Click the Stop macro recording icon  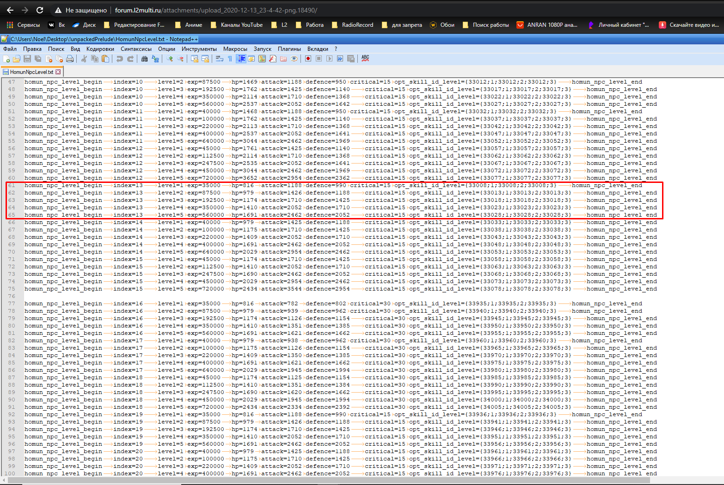pyautogui.click(x=319, y=59)
